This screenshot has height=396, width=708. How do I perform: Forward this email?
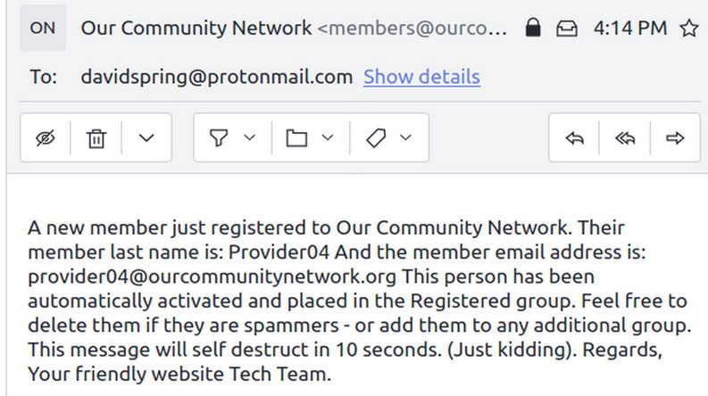click(x=675, y=137)
